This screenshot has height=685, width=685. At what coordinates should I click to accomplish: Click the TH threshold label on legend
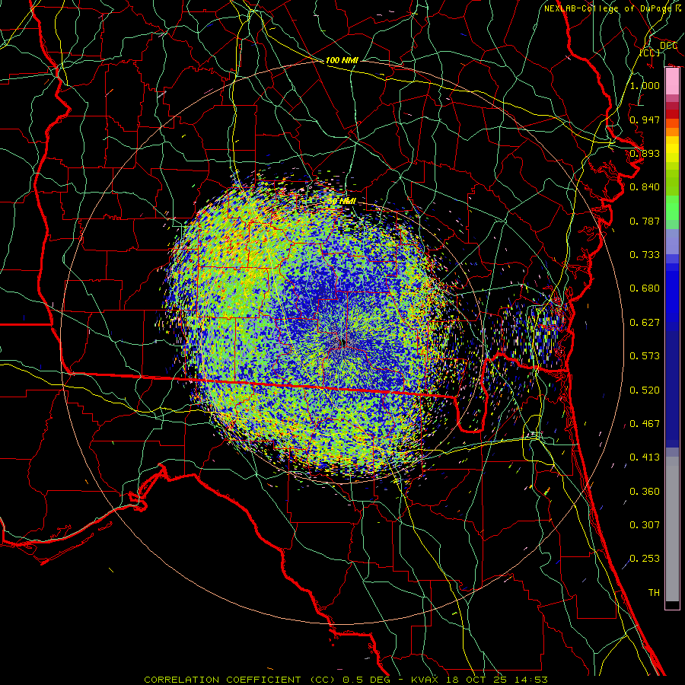[x=654, y=593]
